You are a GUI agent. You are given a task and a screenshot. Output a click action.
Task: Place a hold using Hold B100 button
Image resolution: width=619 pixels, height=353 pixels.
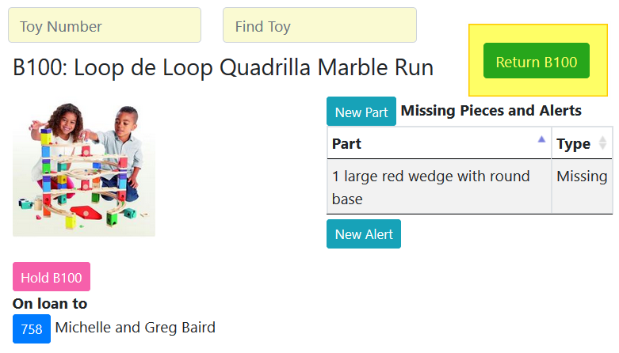52,277
